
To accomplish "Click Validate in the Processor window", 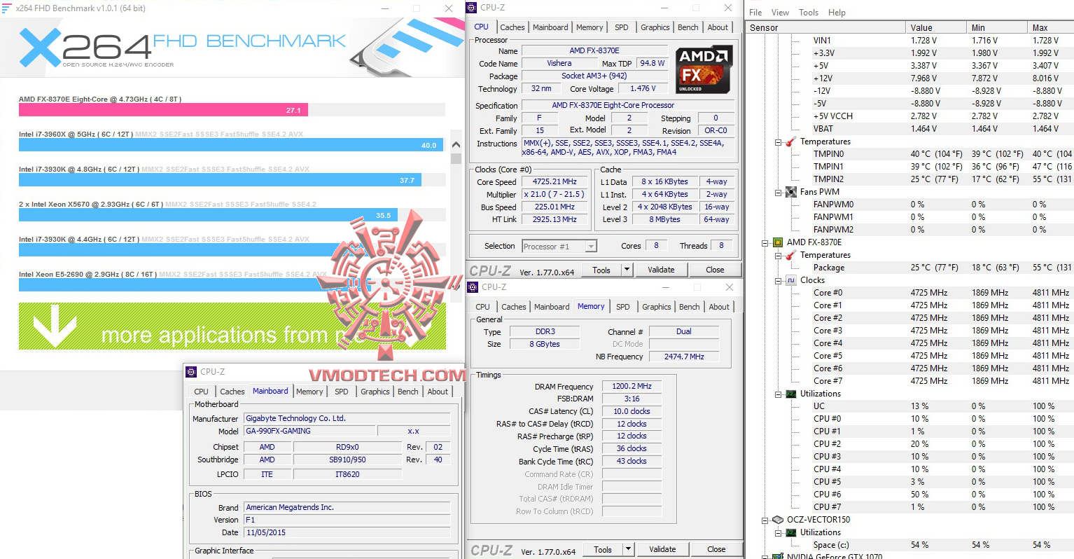I will (x=661, y=270).
